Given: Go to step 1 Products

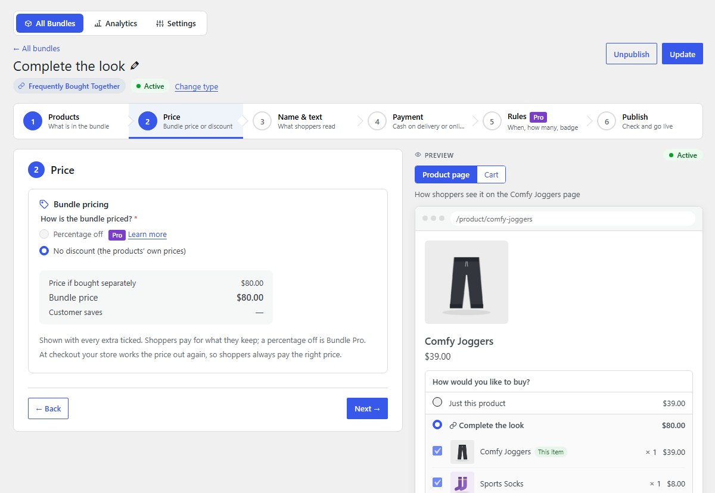Looking at the screenshot, I should [x=71, y=121].
